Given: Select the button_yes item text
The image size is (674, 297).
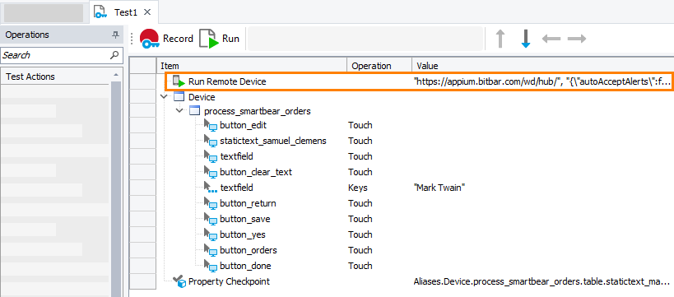Looking at the screenshot, I should click(243, 234).
